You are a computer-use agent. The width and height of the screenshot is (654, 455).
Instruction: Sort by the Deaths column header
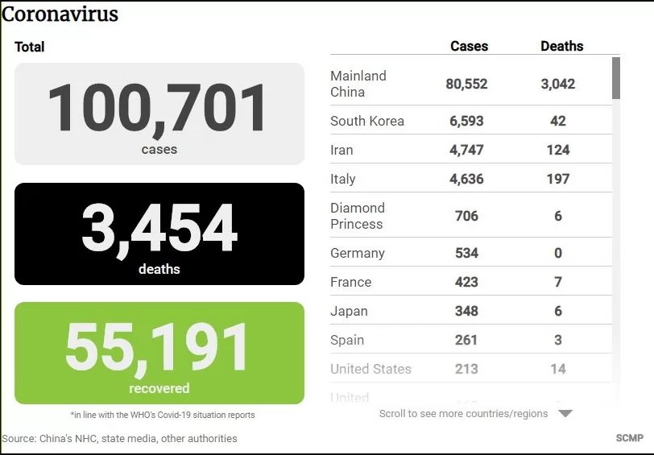[561, 46]
